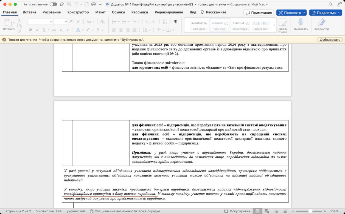Open the Comments (Примечания) button
Image resolution: width=345 pixels, height=214 pixels.
(259, 13)
